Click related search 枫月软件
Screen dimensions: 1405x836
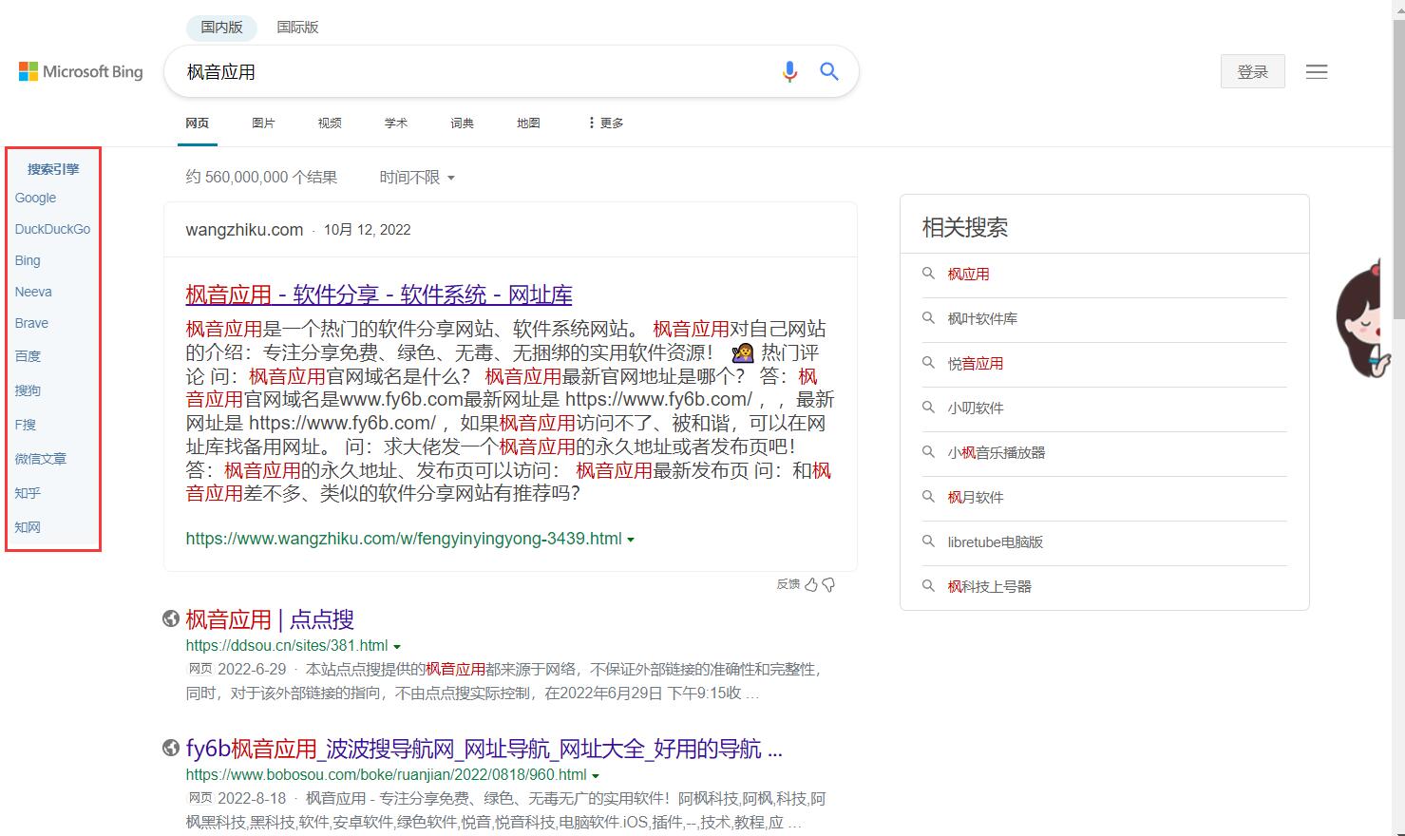point(976,498)
